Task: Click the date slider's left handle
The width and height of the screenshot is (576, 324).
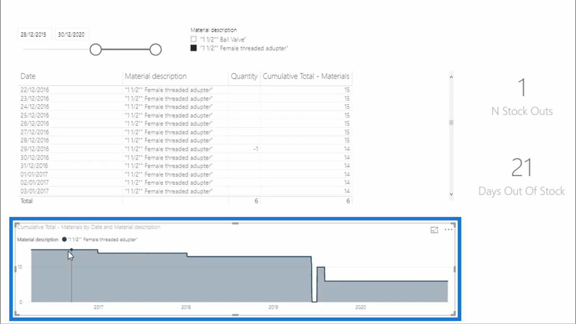Action: (96, 50)
